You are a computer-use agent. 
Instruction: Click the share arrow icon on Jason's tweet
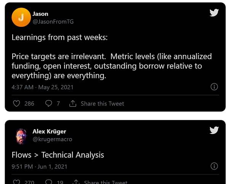tap(73, 103)
